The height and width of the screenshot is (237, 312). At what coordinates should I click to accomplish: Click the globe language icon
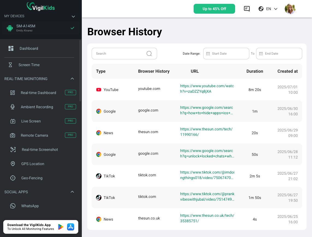(x=261, y=9)
